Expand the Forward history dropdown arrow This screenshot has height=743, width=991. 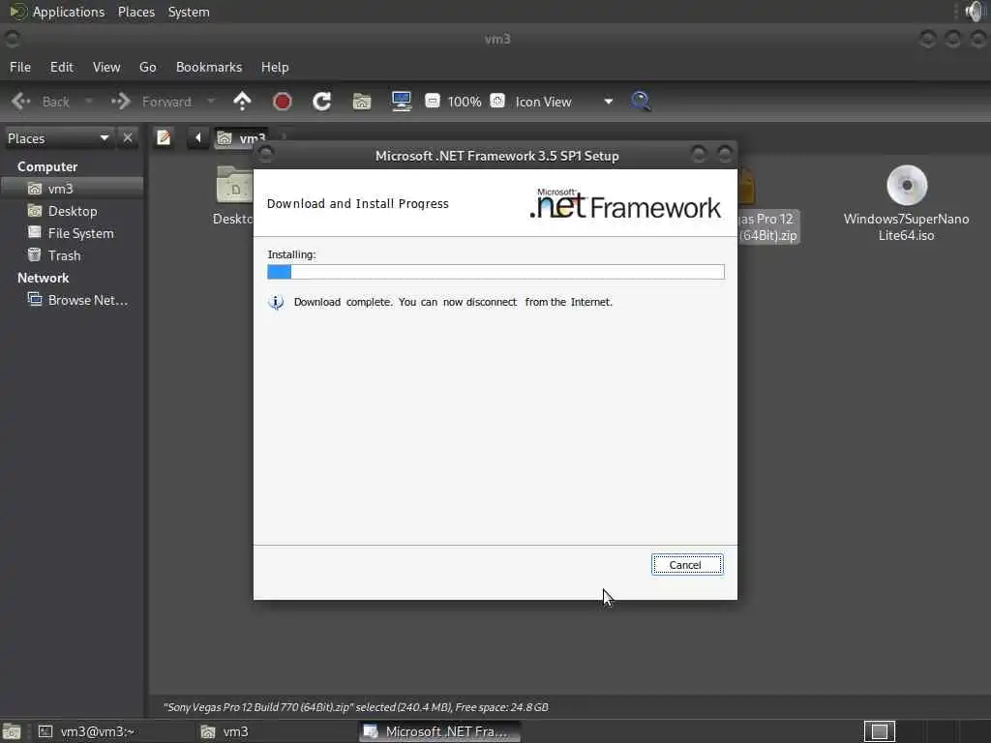pyautogui.click(x=211, y=101)
